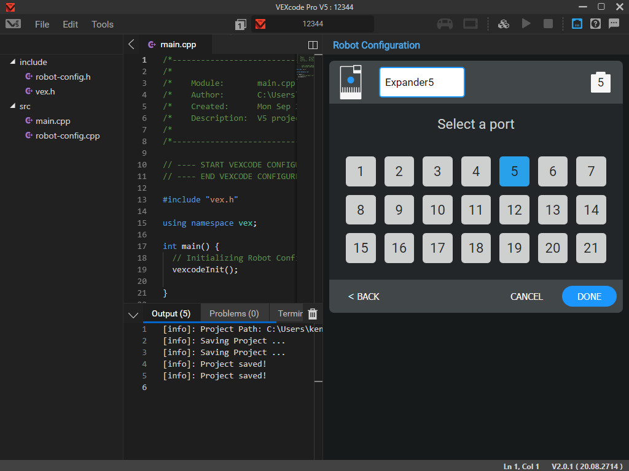The image size is (629, 471).
Task: Select port 3
Action: 437,172
